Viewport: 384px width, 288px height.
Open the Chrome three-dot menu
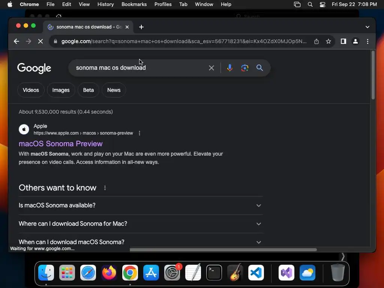click(x=367, y=41)
